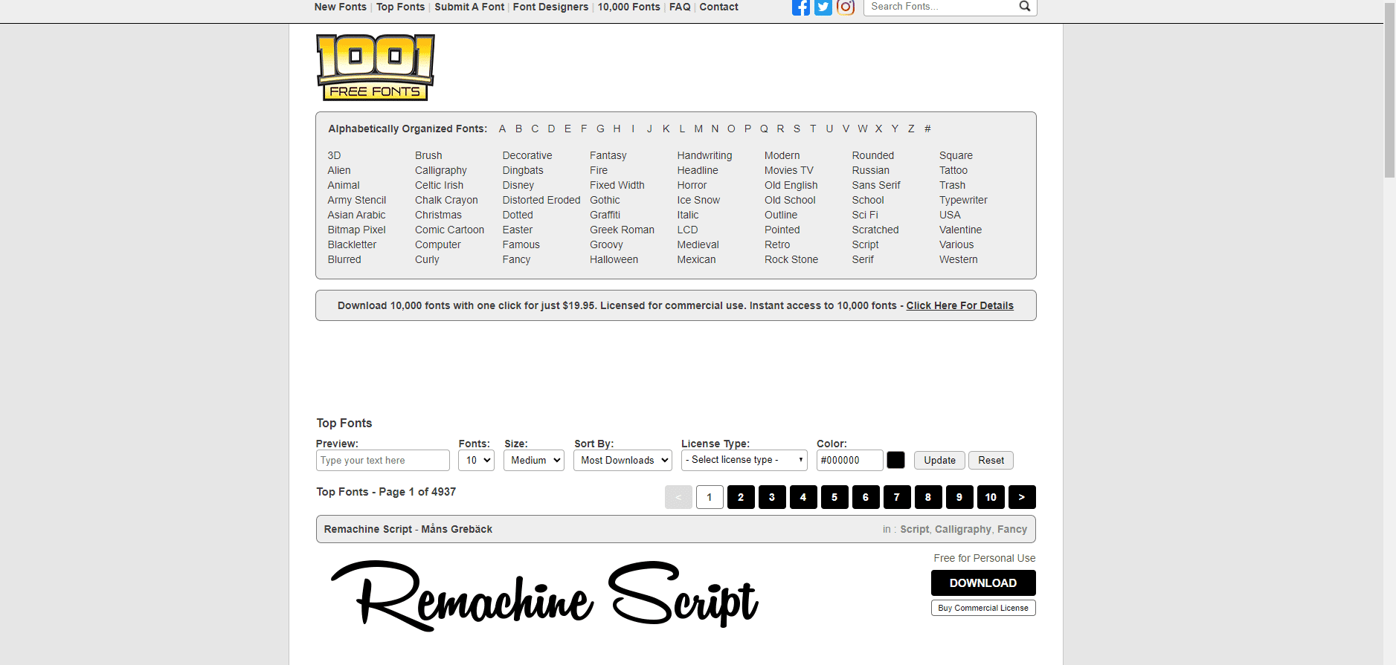
Task: Browse fonts under the # symbol
Action: (927, 129)
